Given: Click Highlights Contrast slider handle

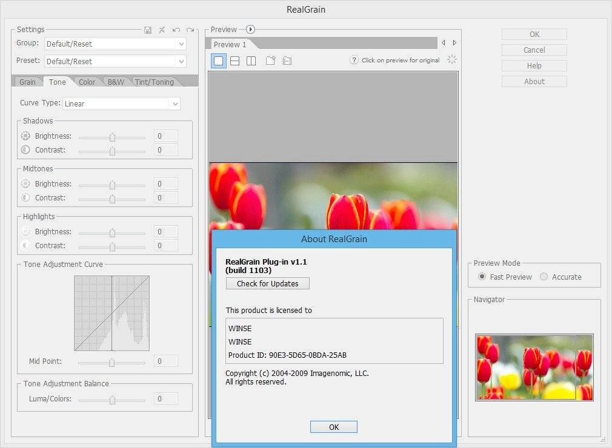Looking at the screenshot, I should click(x=113, y=247).
